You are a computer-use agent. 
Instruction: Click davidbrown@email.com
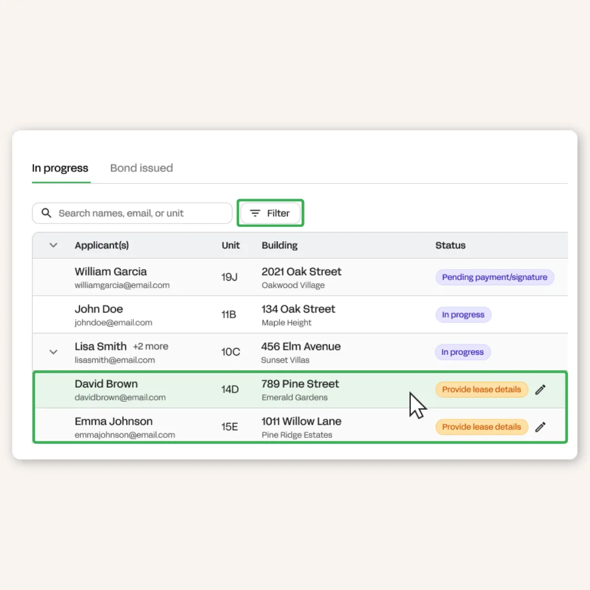click(120, 398)
